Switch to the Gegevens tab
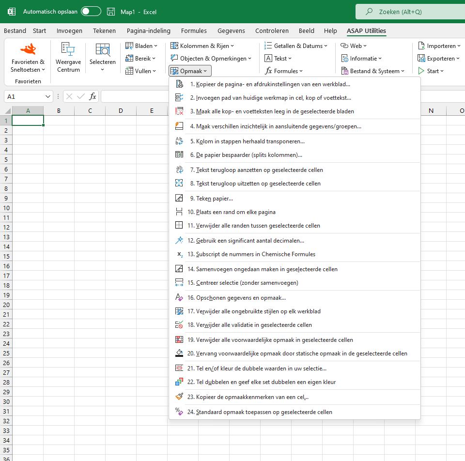The image size is (465, 461). pyautogui.click(x=232, y=31)
